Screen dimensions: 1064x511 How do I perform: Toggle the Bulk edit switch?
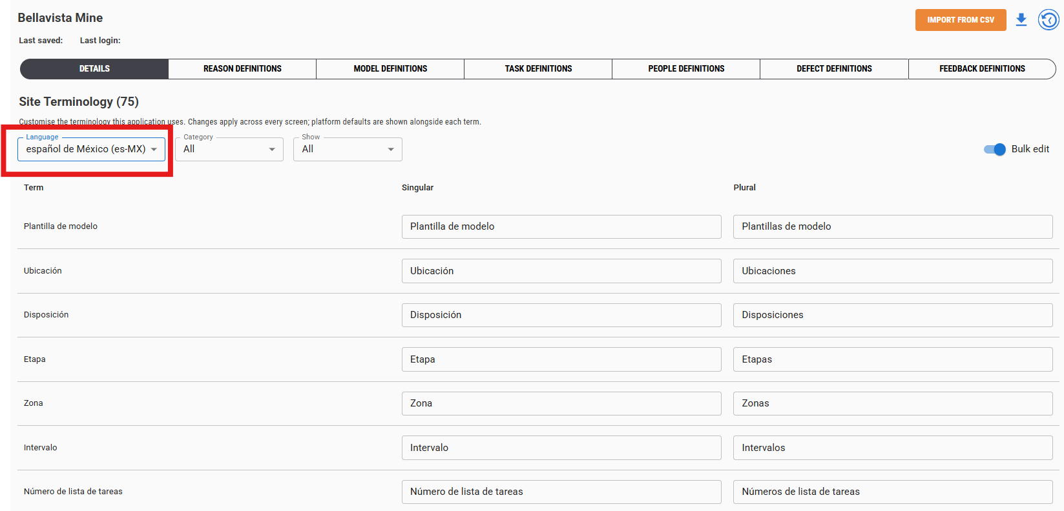pyautogui.click(x=995, y=149)
